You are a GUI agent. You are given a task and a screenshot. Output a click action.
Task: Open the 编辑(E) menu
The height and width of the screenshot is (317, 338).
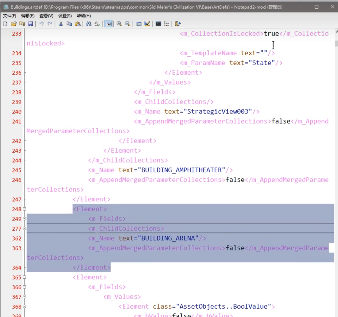(x=28, y=16)
